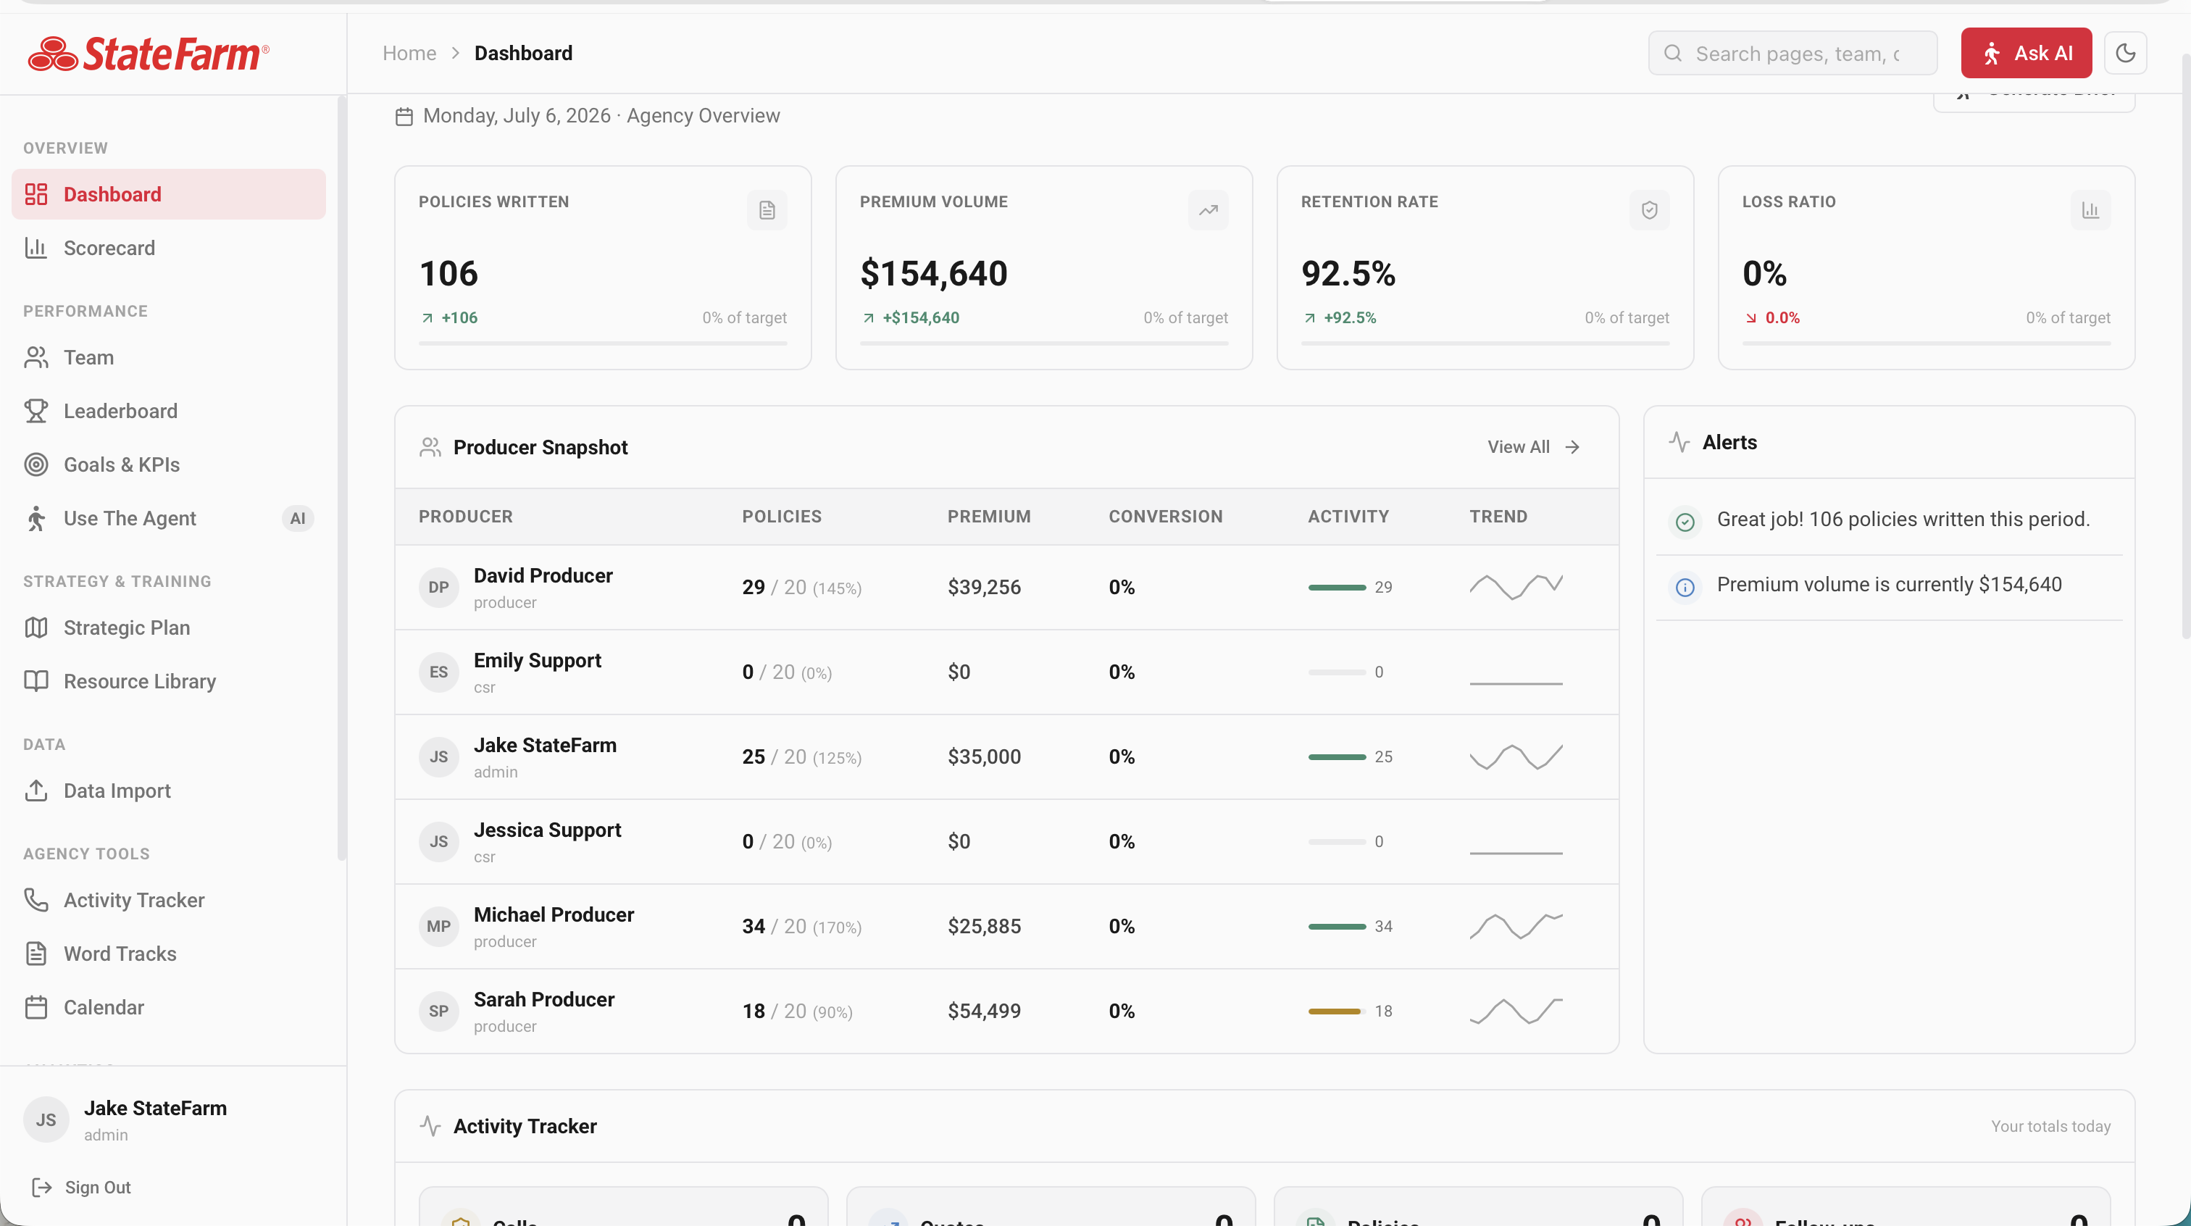
Task: Click Sarah Producer's $54,499 premium
Action: coord(984,1011)
